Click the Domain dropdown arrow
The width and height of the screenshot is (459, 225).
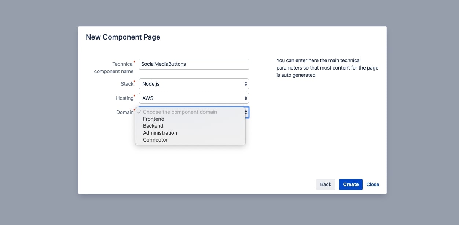pos(247,112)
